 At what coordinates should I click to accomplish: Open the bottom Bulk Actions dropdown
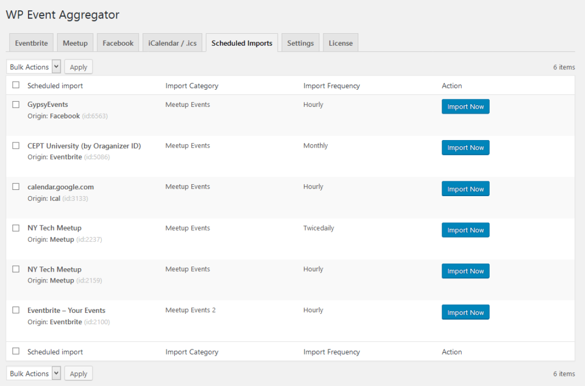(33, 373)
